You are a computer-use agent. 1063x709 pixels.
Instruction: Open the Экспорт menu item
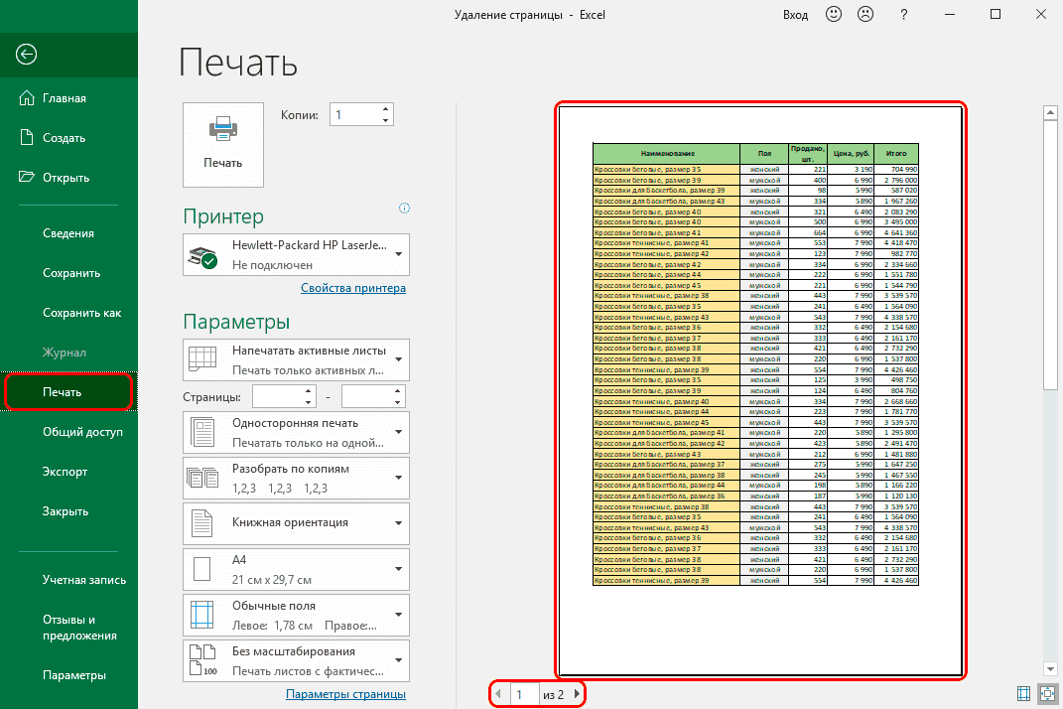66,472
